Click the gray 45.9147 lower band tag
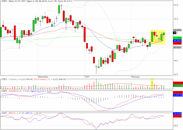This screenshot has width=183, height=130. pos(178,47)
